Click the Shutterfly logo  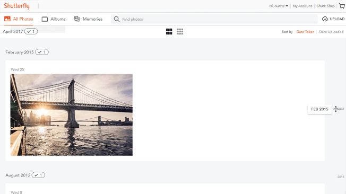[17, 6]
